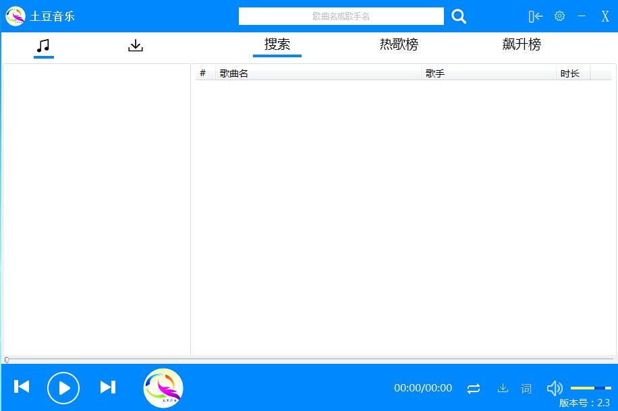Mute audio via the speaker icon
618x411 pixels.
(555, 388)
